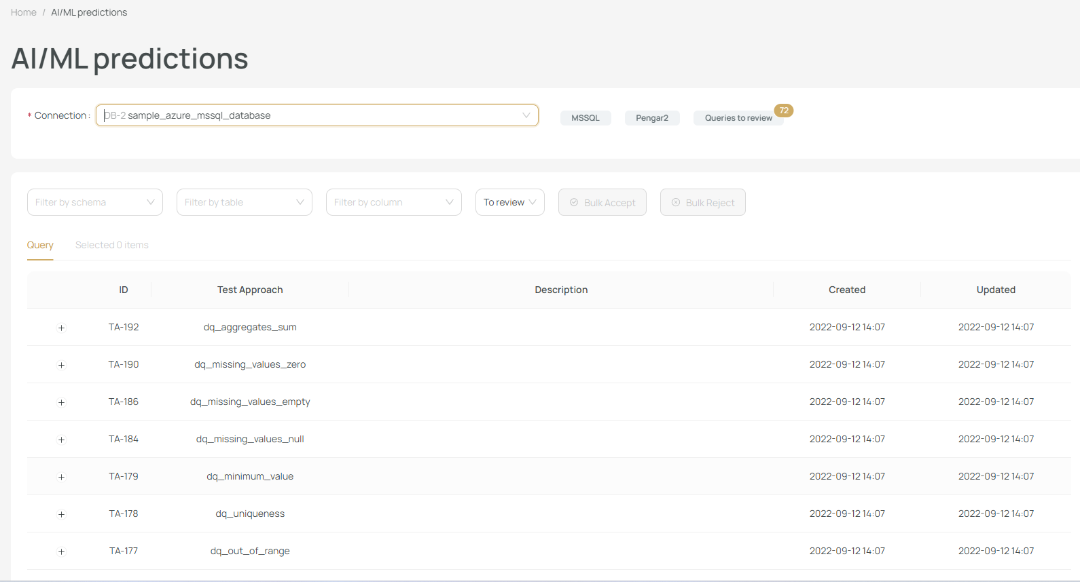Click the Bulk Reject button
The image size is (1080, 582).
[703, 202]
